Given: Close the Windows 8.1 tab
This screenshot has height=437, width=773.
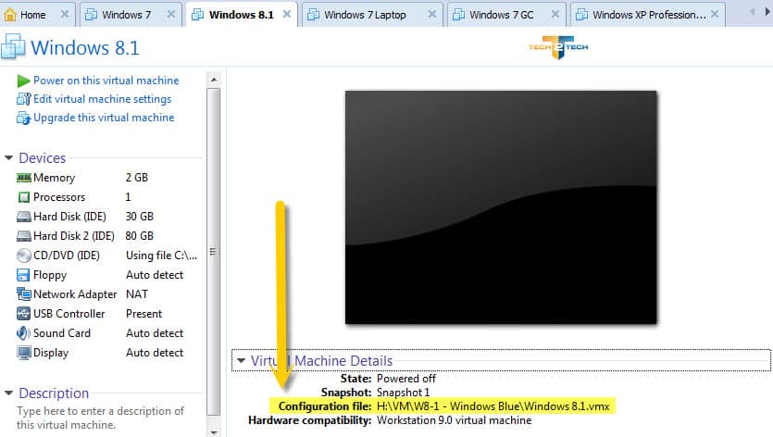Looking at the screenshot, I should coord(286,15).
